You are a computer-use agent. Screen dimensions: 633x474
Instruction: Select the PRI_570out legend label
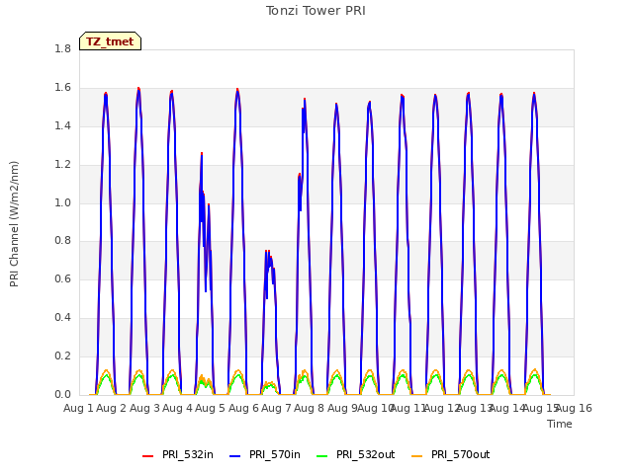click(461, 454)
